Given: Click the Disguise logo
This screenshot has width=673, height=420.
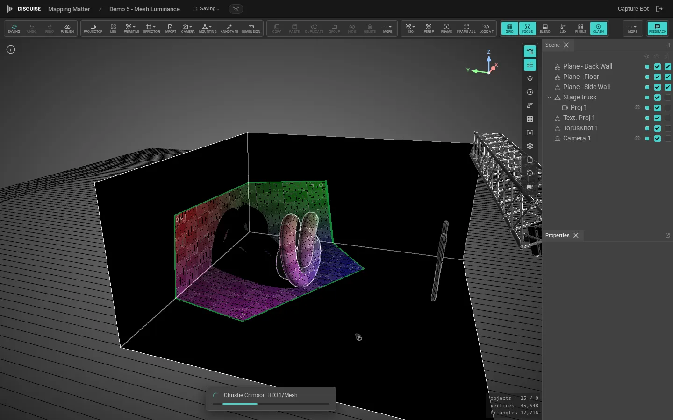Looking at the screenshot, I should pyautogui.click(x=24, y=9).
